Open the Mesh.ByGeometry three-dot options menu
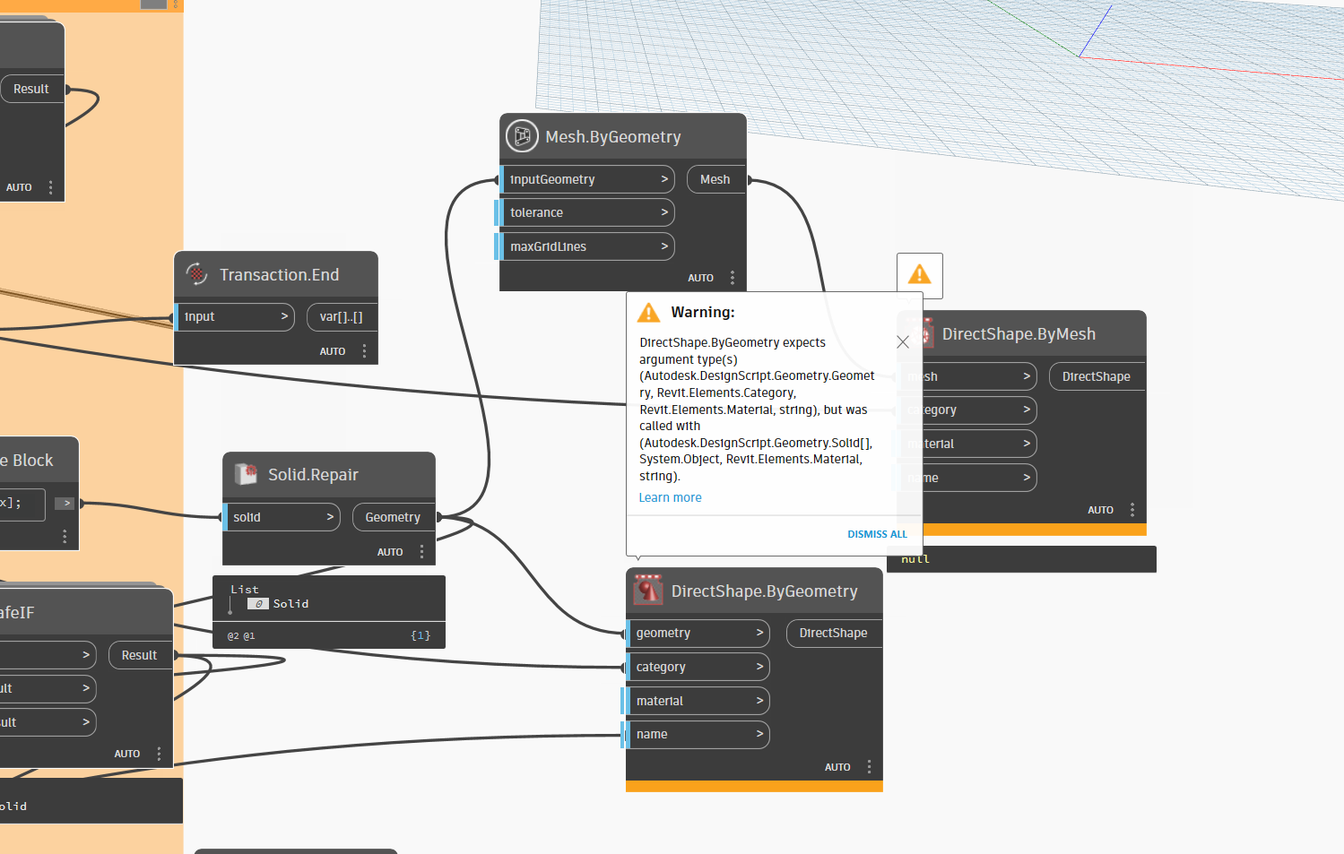 (x=733, y=278)
